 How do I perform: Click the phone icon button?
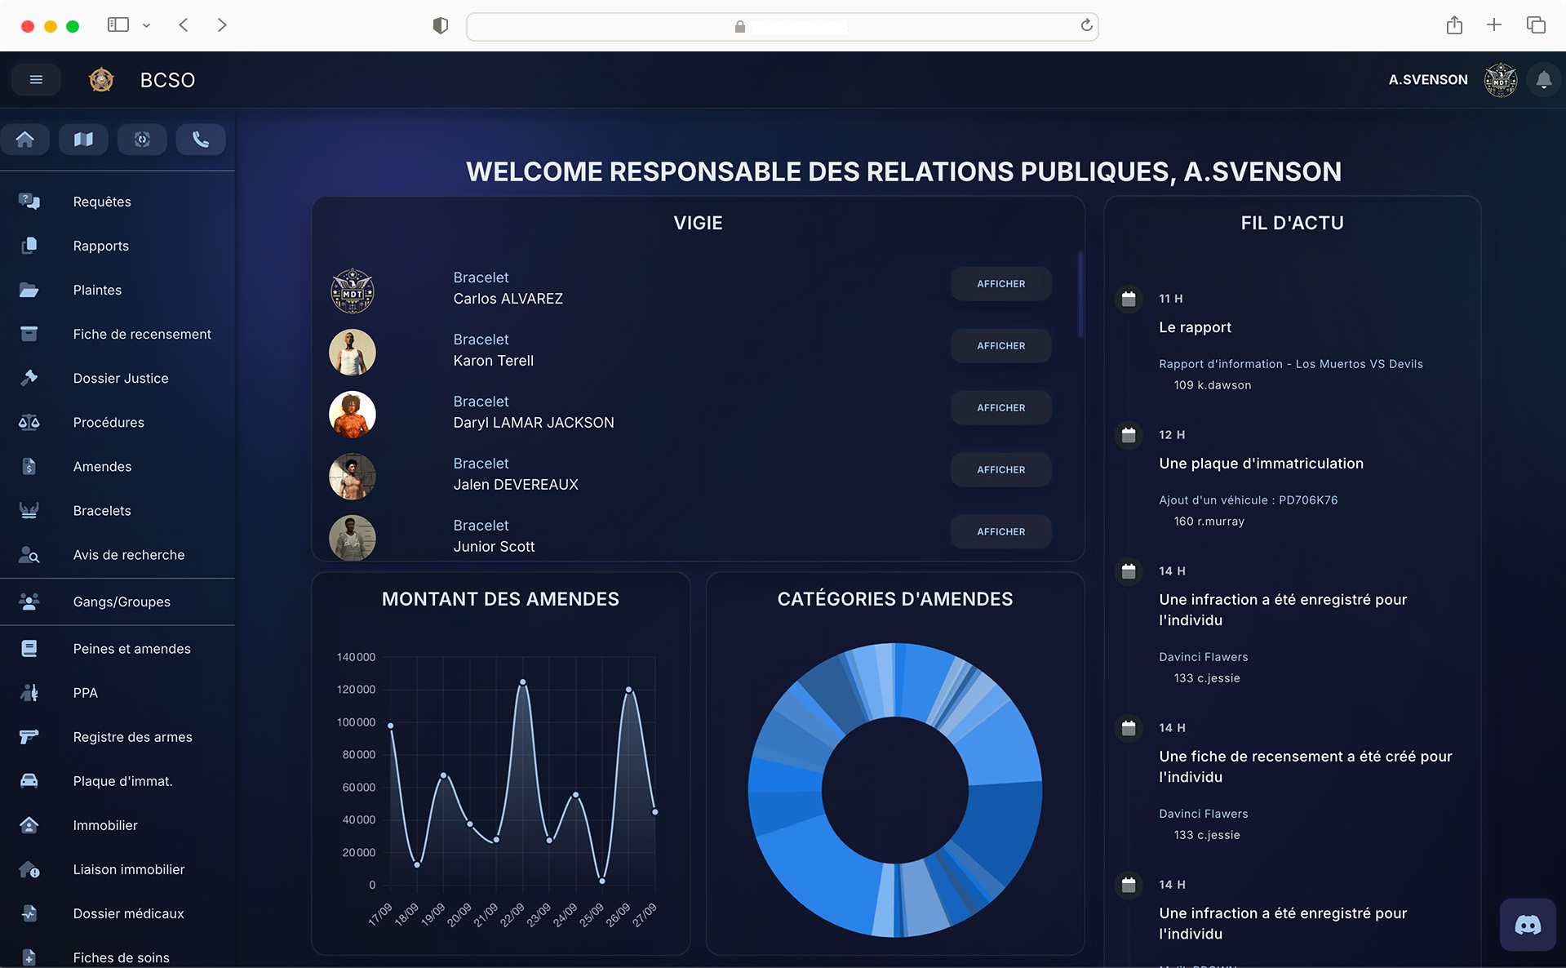(200, 140)
